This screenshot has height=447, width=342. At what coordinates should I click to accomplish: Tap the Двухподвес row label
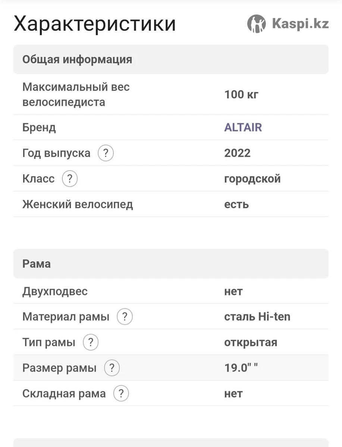pos(55,291)
